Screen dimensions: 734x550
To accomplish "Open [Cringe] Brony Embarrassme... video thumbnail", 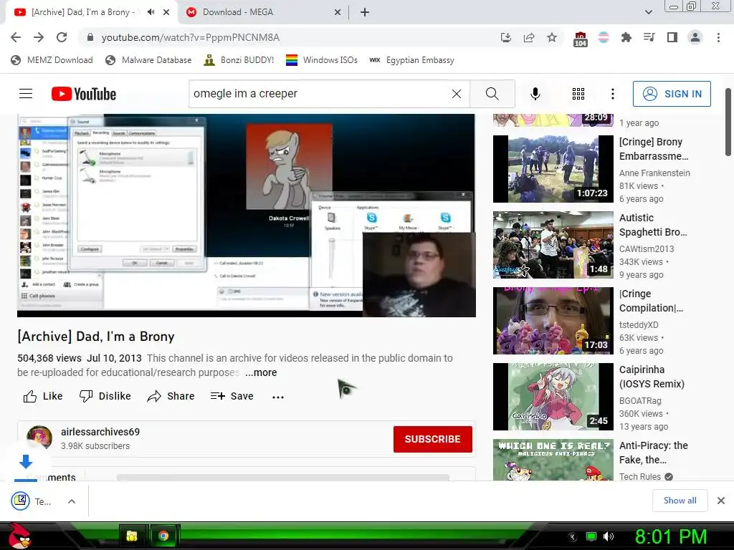I will (x=553, y=169).
